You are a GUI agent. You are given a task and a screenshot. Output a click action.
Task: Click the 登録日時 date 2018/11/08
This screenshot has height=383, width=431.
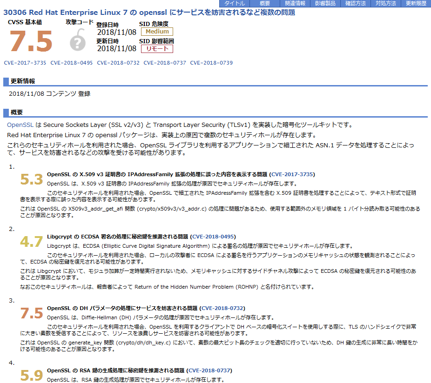tap(117, 33)
